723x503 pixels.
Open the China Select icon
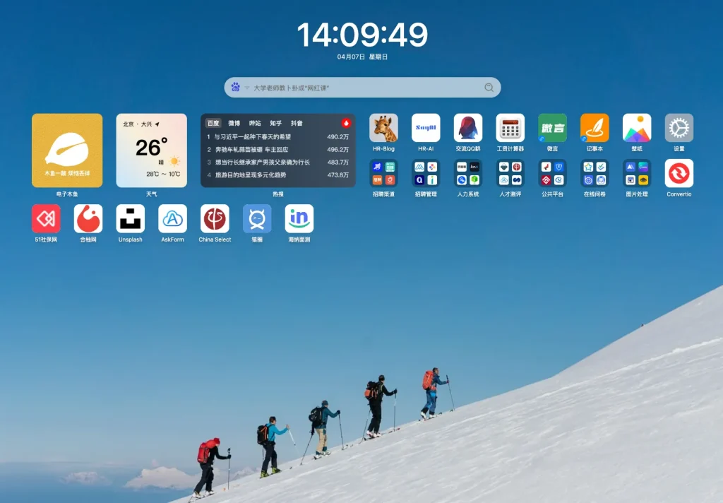pos(215,219)
